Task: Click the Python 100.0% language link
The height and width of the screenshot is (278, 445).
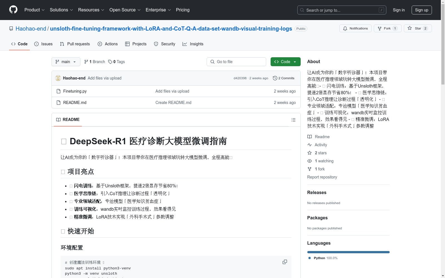Action: (323, 258)
